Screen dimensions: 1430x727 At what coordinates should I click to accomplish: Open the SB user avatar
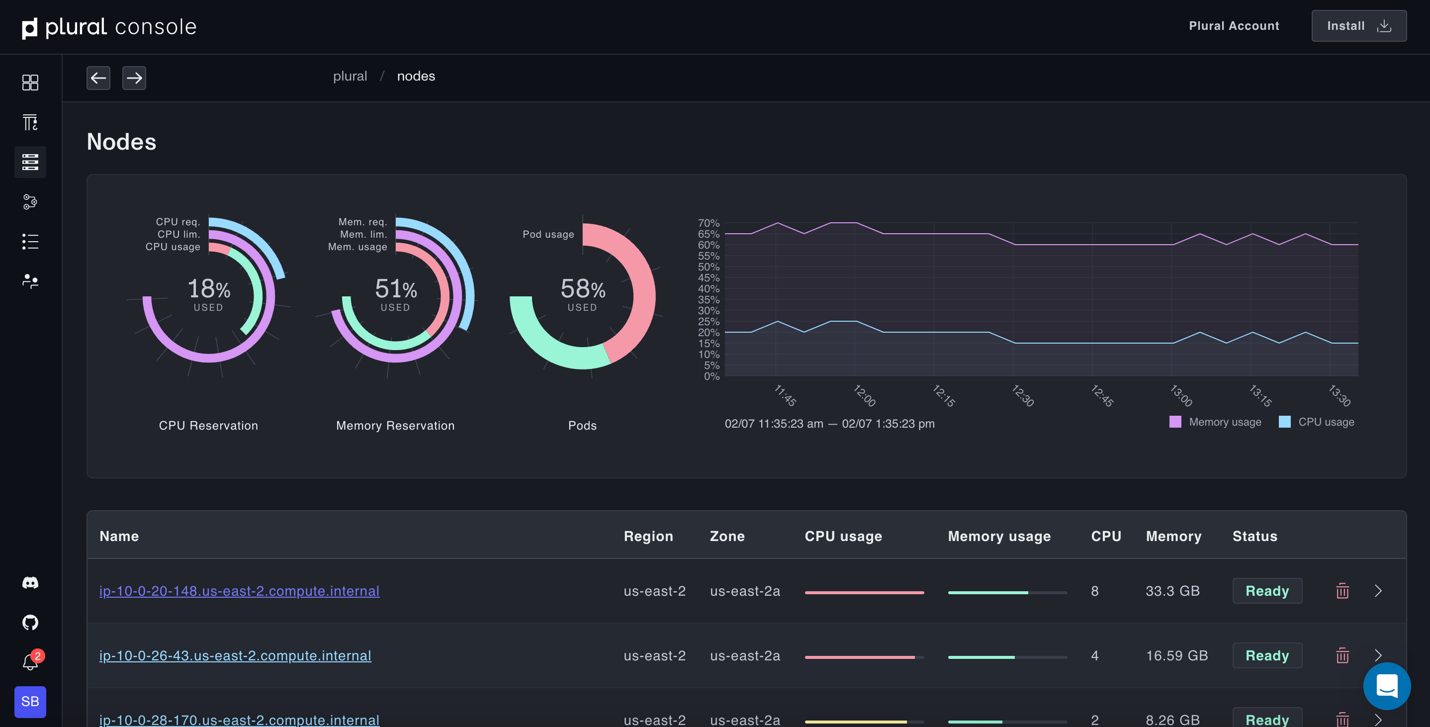coord(30,702)
